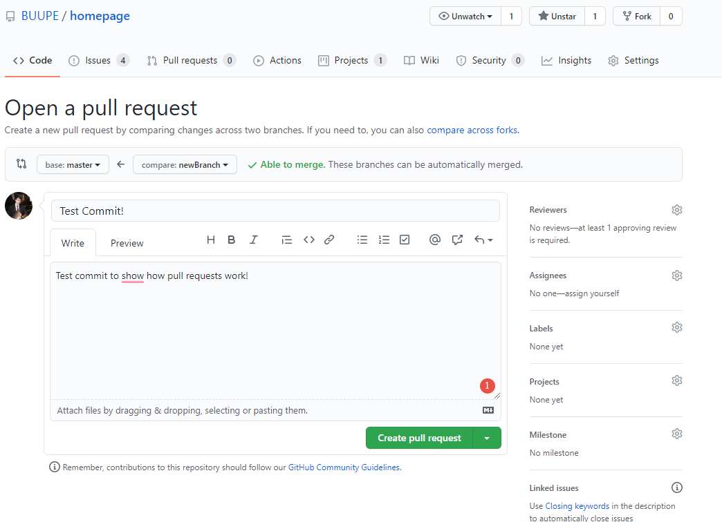Apply bold text formatting
722x522 pixels.
tap(232, 240)
